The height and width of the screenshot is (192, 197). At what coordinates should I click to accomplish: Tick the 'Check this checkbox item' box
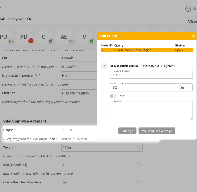point(65,183)
